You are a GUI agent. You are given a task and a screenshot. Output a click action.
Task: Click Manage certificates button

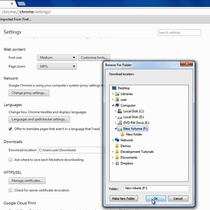pos(27,181)
